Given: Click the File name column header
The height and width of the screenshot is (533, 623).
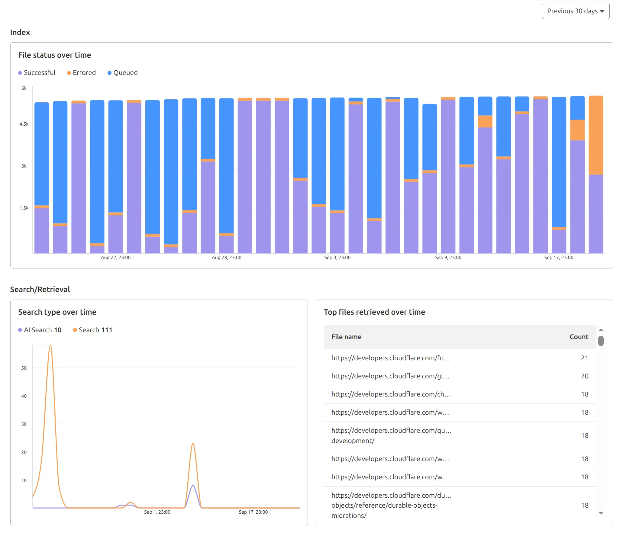Looking at the screenshot, I should (x=346, y=337).
